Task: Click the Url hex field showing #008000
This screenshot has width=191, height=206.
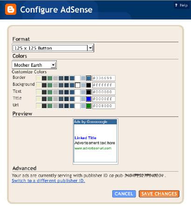Action: tap(104, 106)
